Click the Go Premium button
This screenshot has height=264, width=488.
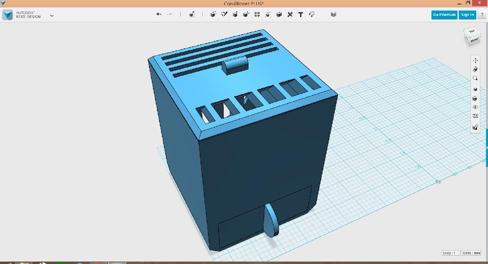tap(444, 15)
